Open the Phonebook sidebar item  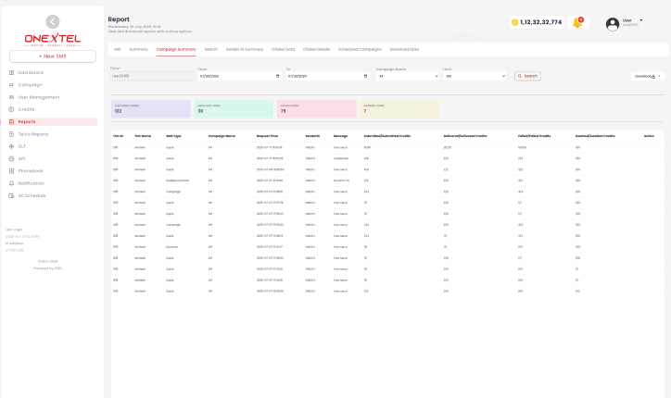(31, 170)
